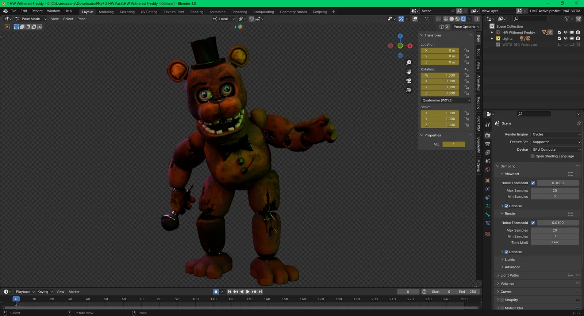Switch to the Shading workspace tab

pos(197,12)
